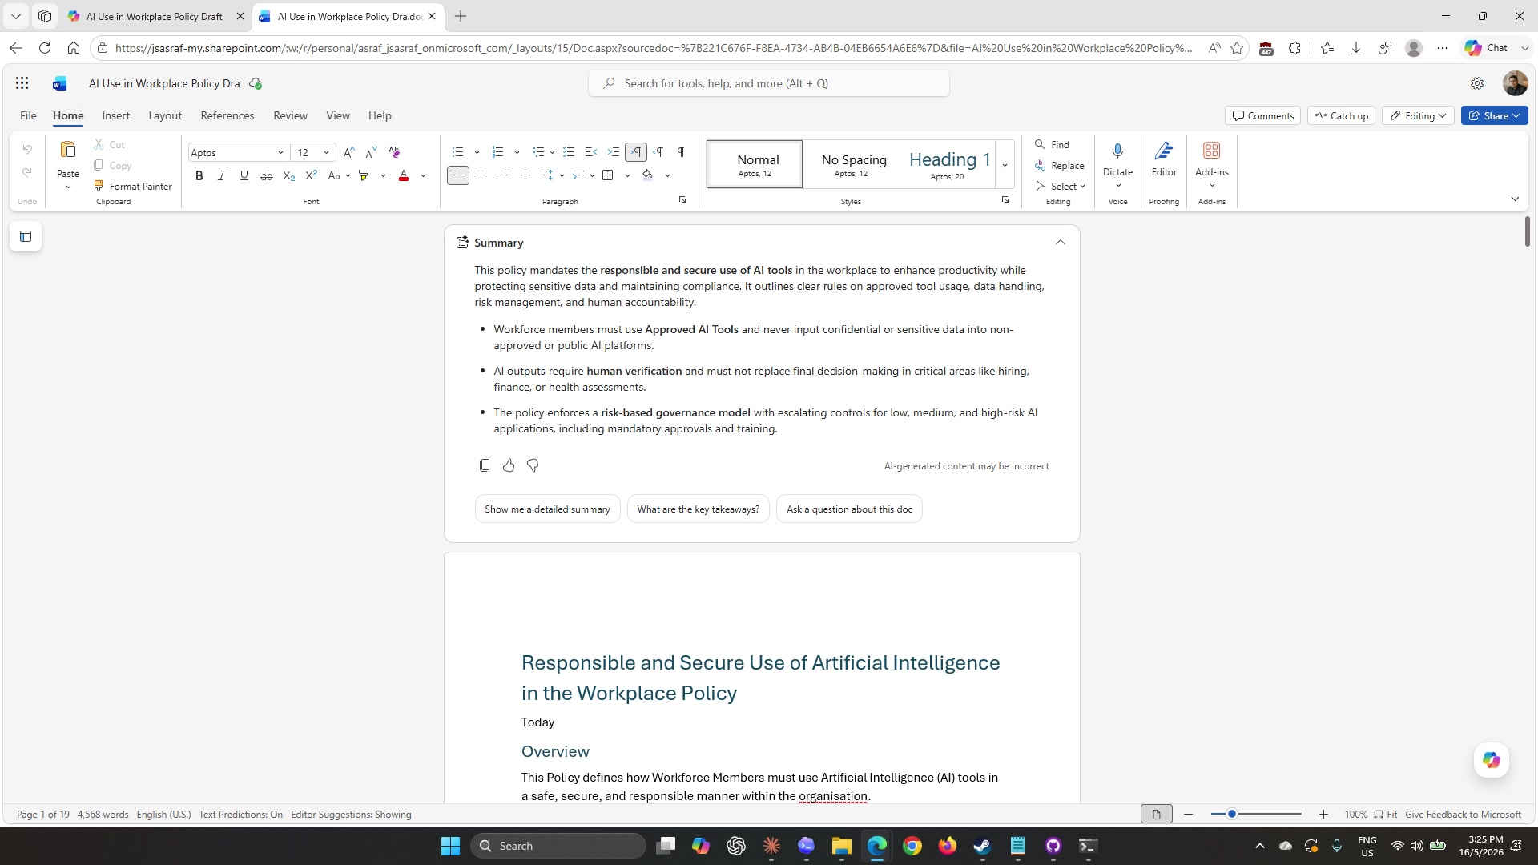Screen dimensions: 1538x865
Task: Click thumbs-down on the summary
Action: click(x=533, y=465)
